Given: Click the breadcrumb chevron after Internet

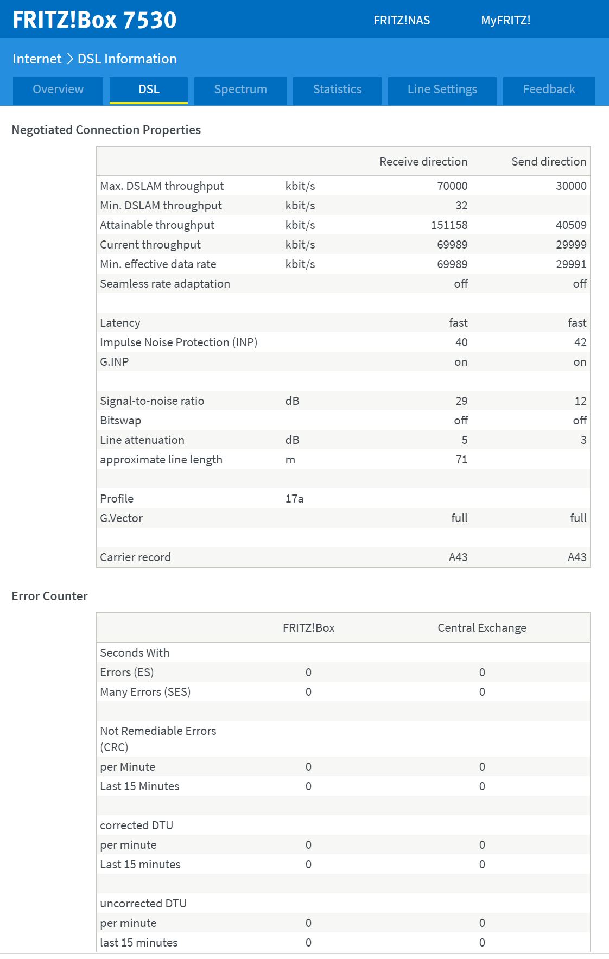Looking at the screenshot, I should pos(70,59).
